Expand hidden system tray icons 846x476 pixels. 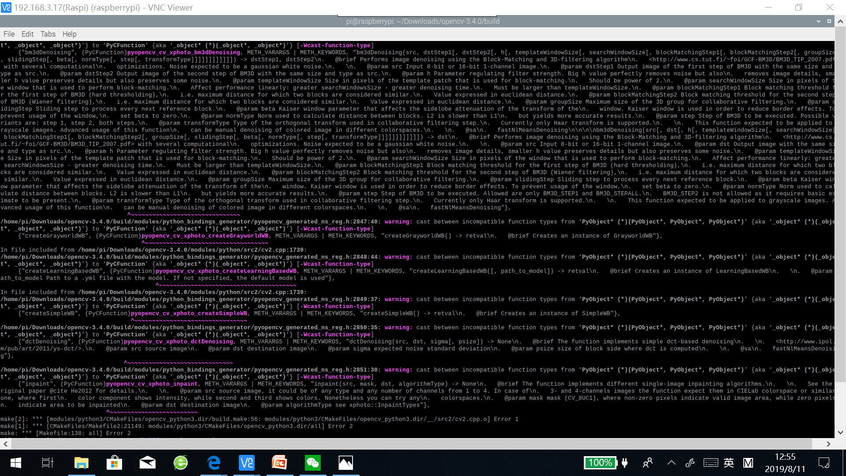(x=671, y=463)
